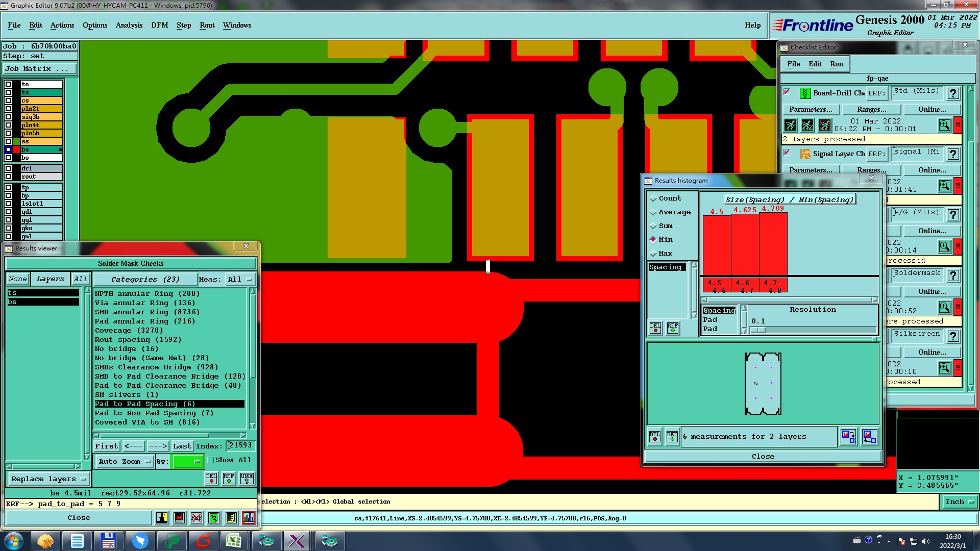Image resolution: width=980 pixels, height=551 pixels.
Task: Click the Categories list vertical scrollbar
Action: point(252,359)
